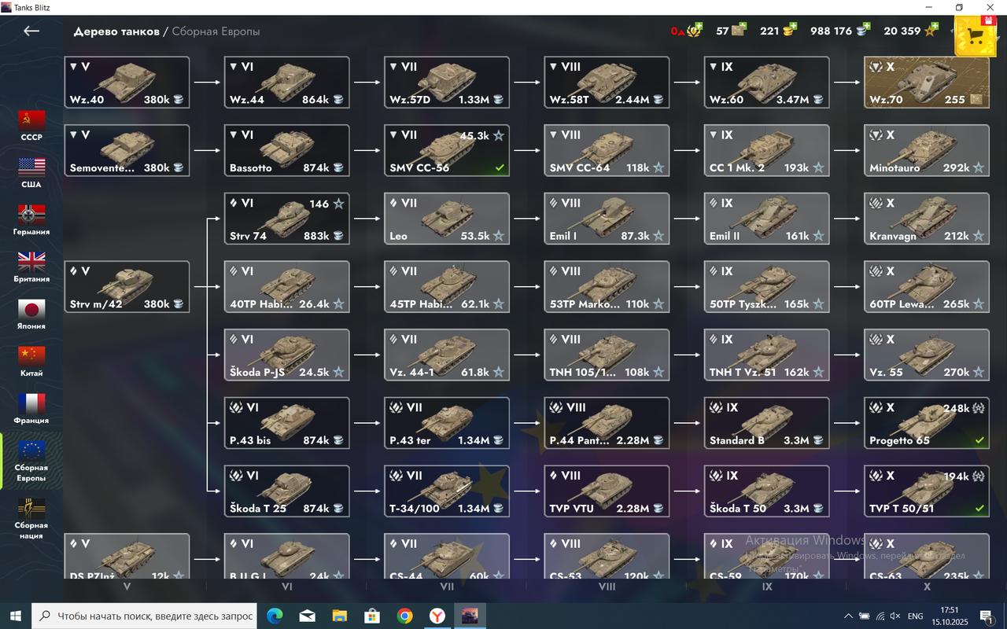Click the credits balance 988 176
Image resolution: width=1007 pixels, height=629 pixels.
(x=839, y=31)
